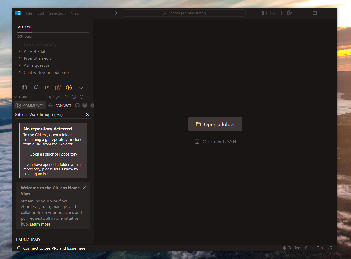The width and height of the screenshot is (351, 259).
Task: Click the LAUNCHPAD heading
Action: coord(28,240)
